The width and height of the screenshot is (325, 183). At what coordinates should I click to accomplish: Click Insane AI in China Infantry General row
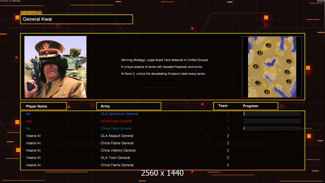click(x=33, y=150)
